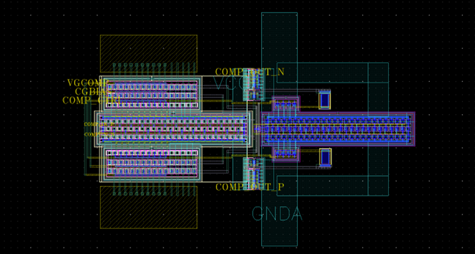This screenshot has height=254, width=475.
Task: Select small transistor block above right array
Action: (x=286, y=104)
